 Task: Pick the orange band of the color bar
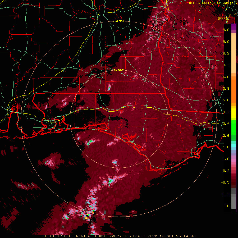click(234, 90)
